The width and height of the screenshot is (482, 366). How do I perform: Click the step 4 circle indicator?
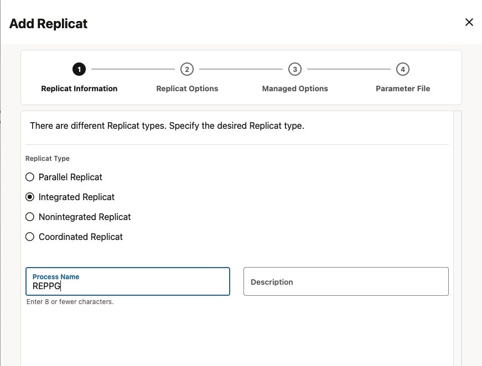[x=402, y=69]
